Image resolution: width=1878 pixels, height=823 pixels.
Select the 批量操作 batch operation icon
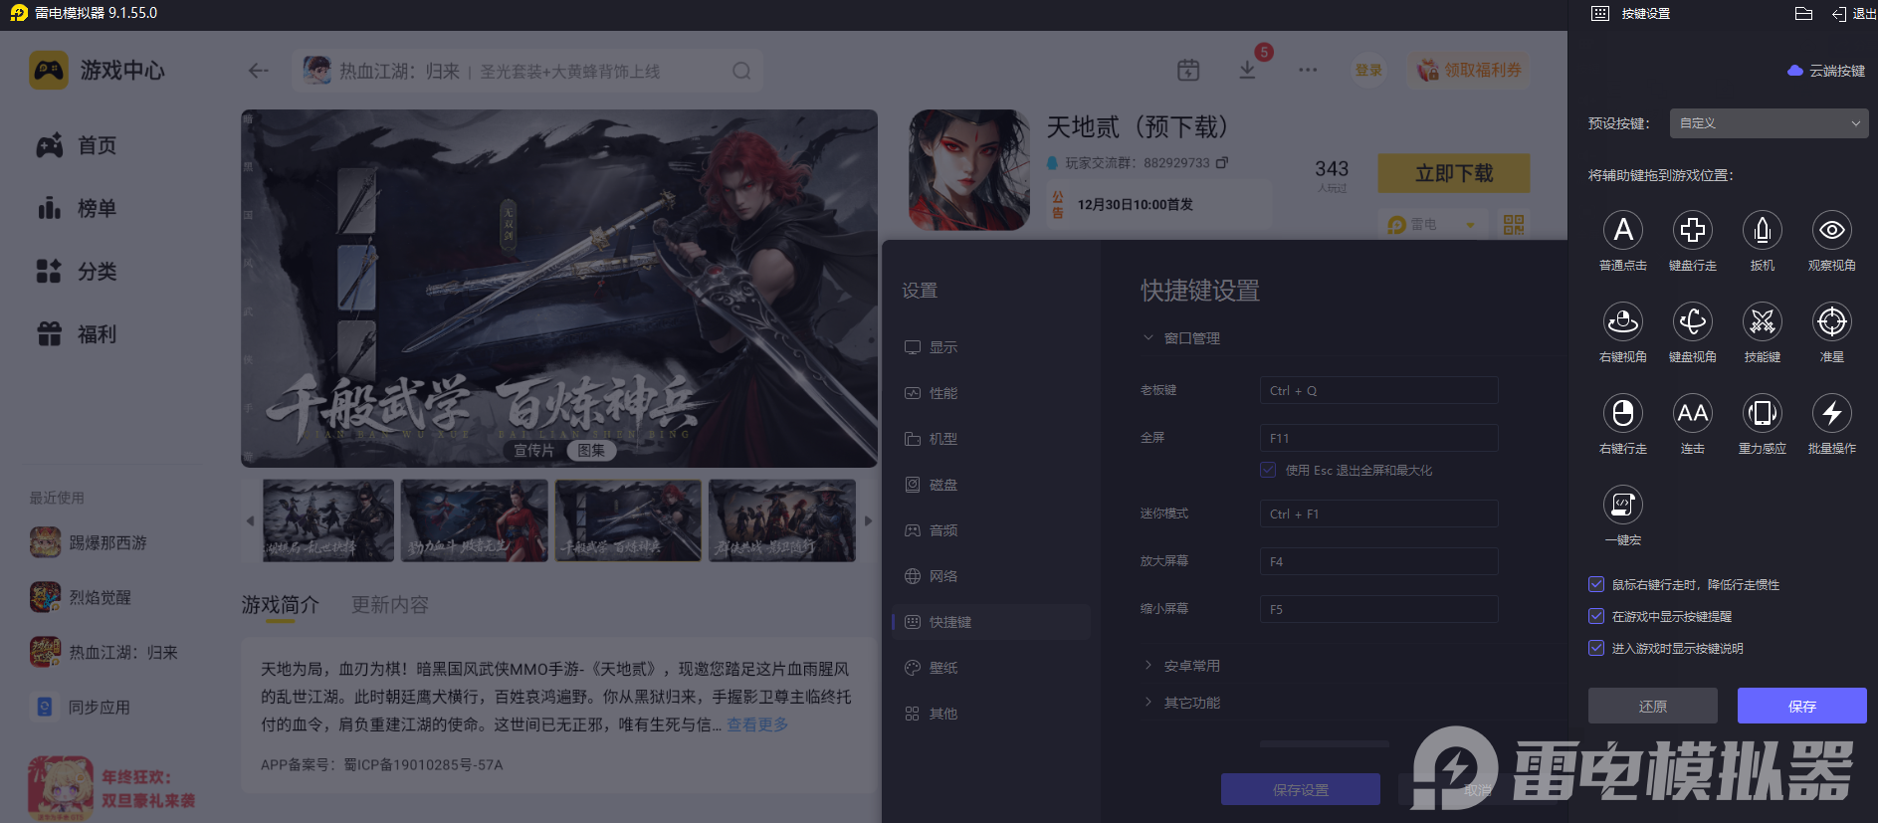pyautogui.click(x=1832, y=413)
